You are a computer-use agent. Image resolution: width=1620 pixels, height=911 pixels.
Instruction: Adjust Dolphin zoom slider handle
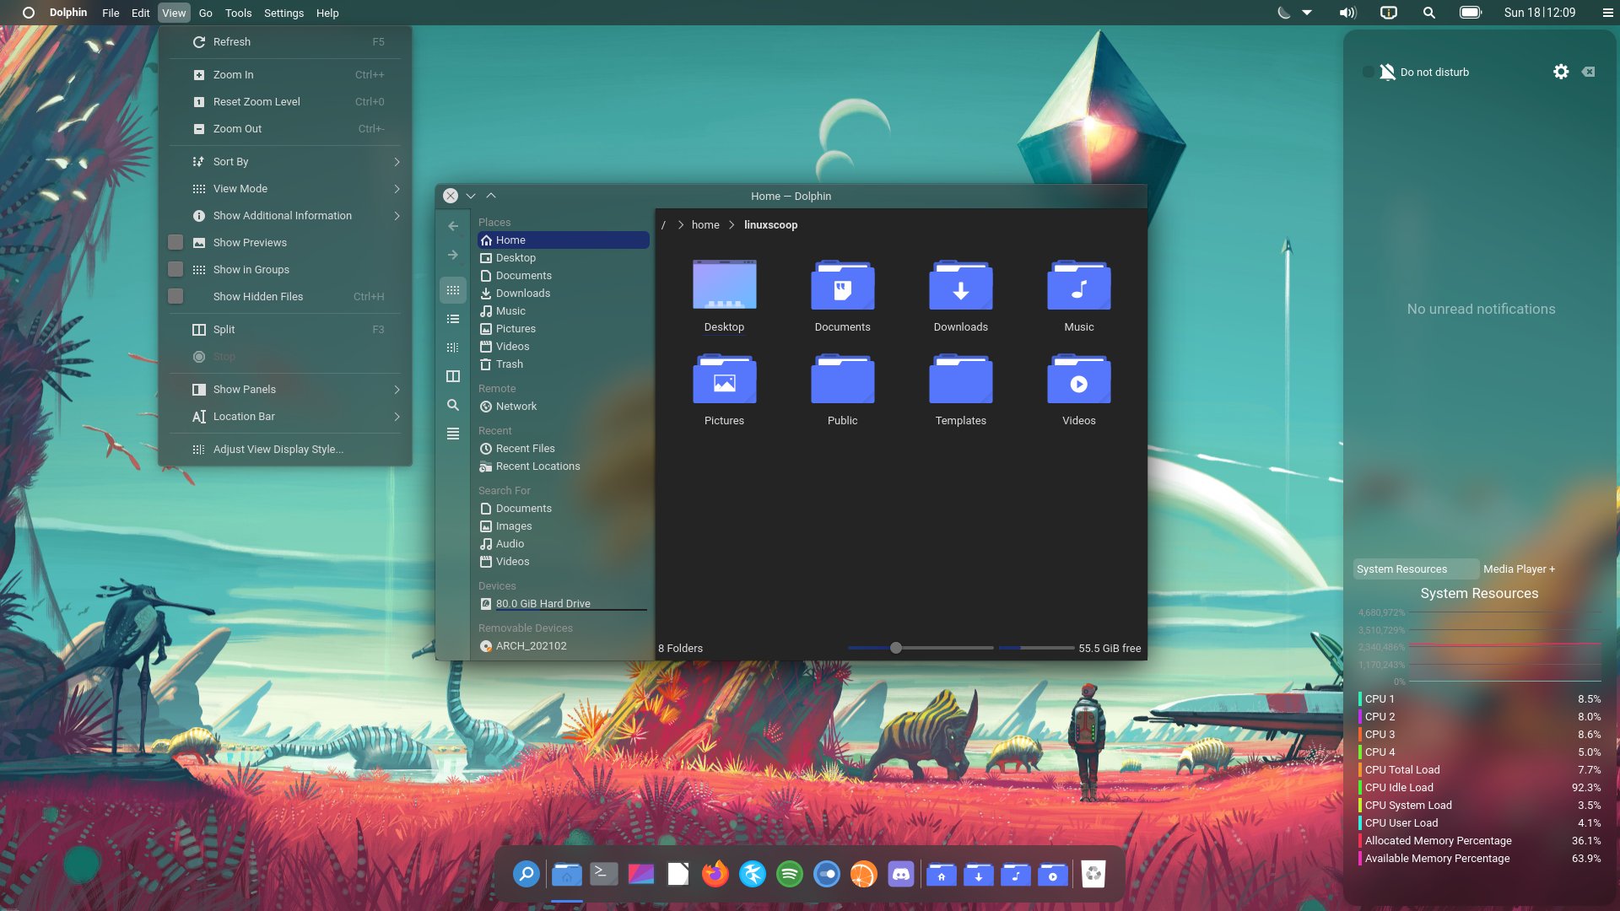coord(896,648)
